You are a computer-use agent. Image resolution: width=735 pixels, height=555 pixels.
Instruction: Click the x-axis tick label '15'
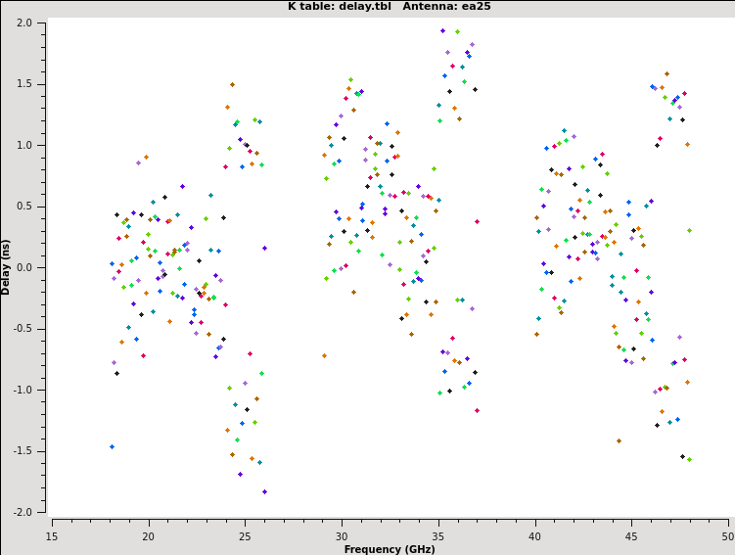click(52, 535)
